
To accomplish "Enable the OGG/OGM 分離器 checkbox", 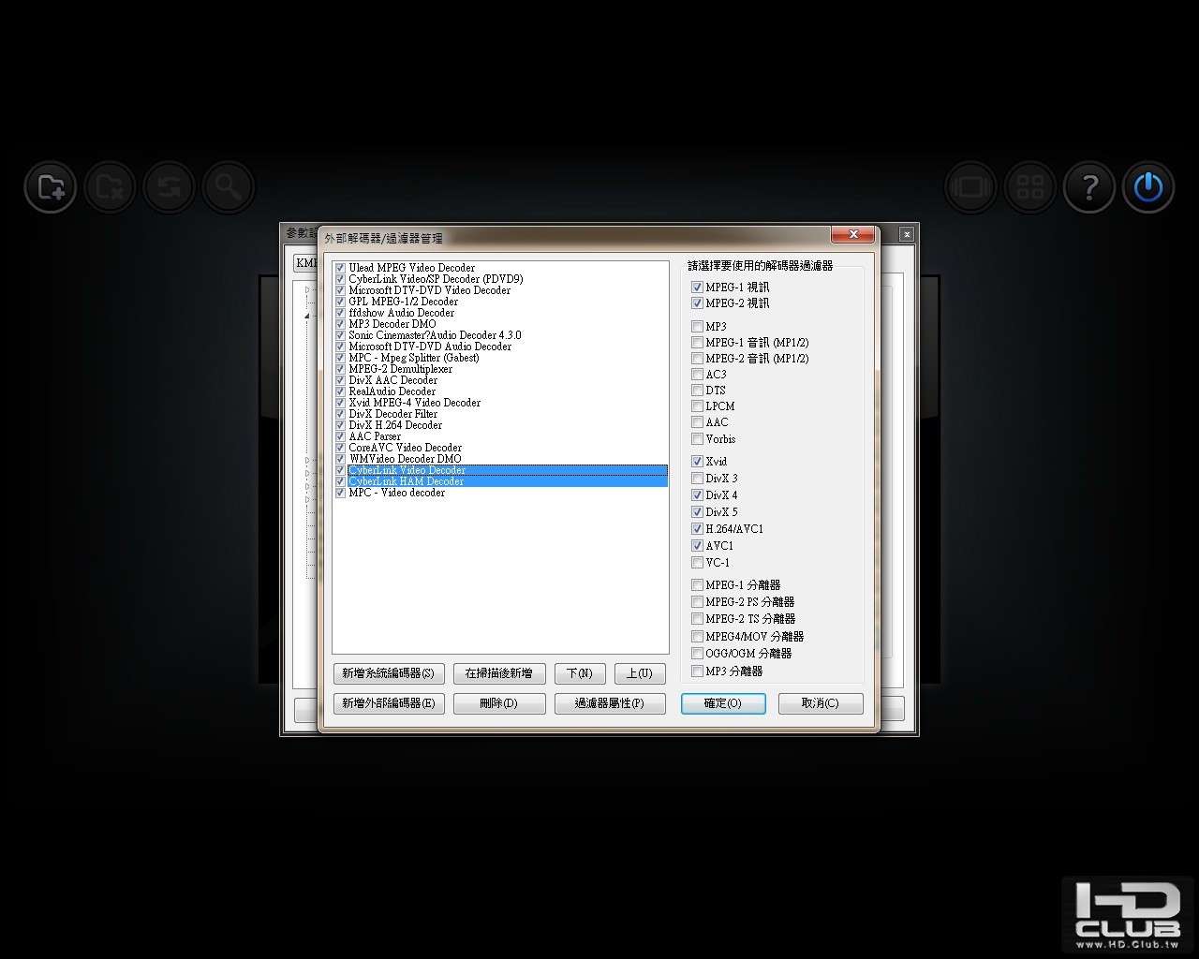I will click(697, 654).
